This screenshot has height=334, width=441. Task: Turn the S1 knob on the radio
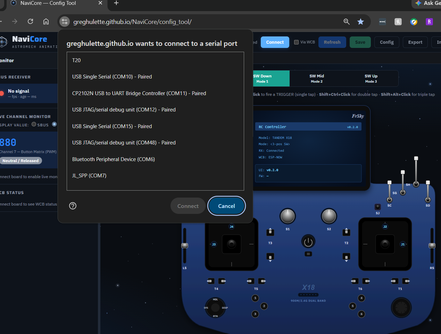click(288, 216)
